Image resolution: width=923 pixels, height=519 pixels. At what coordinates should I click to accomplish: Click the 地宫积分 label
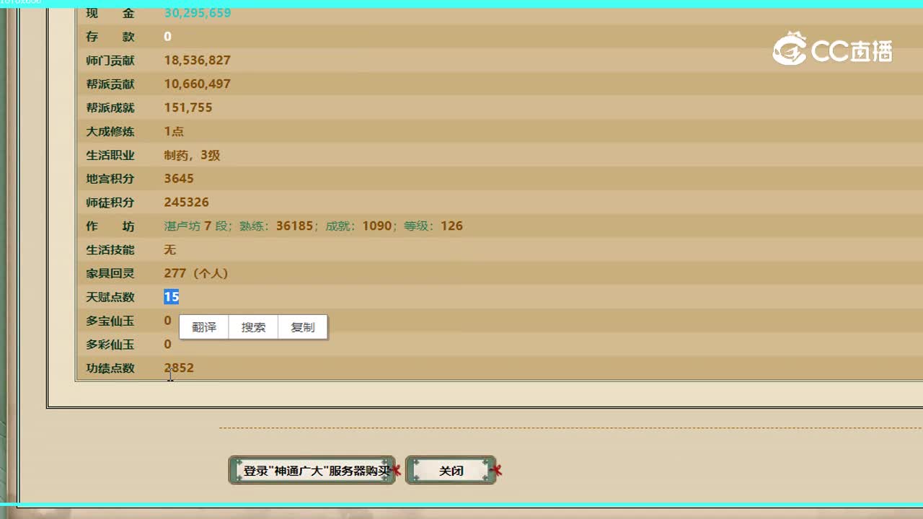[x=110, y=179]
